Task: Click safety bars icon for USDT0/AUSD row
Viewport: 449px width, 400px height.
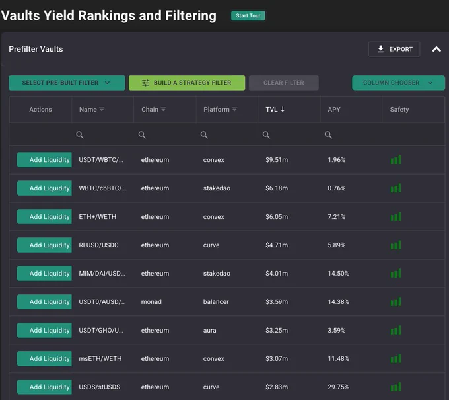Action: (x=396, y=301)
